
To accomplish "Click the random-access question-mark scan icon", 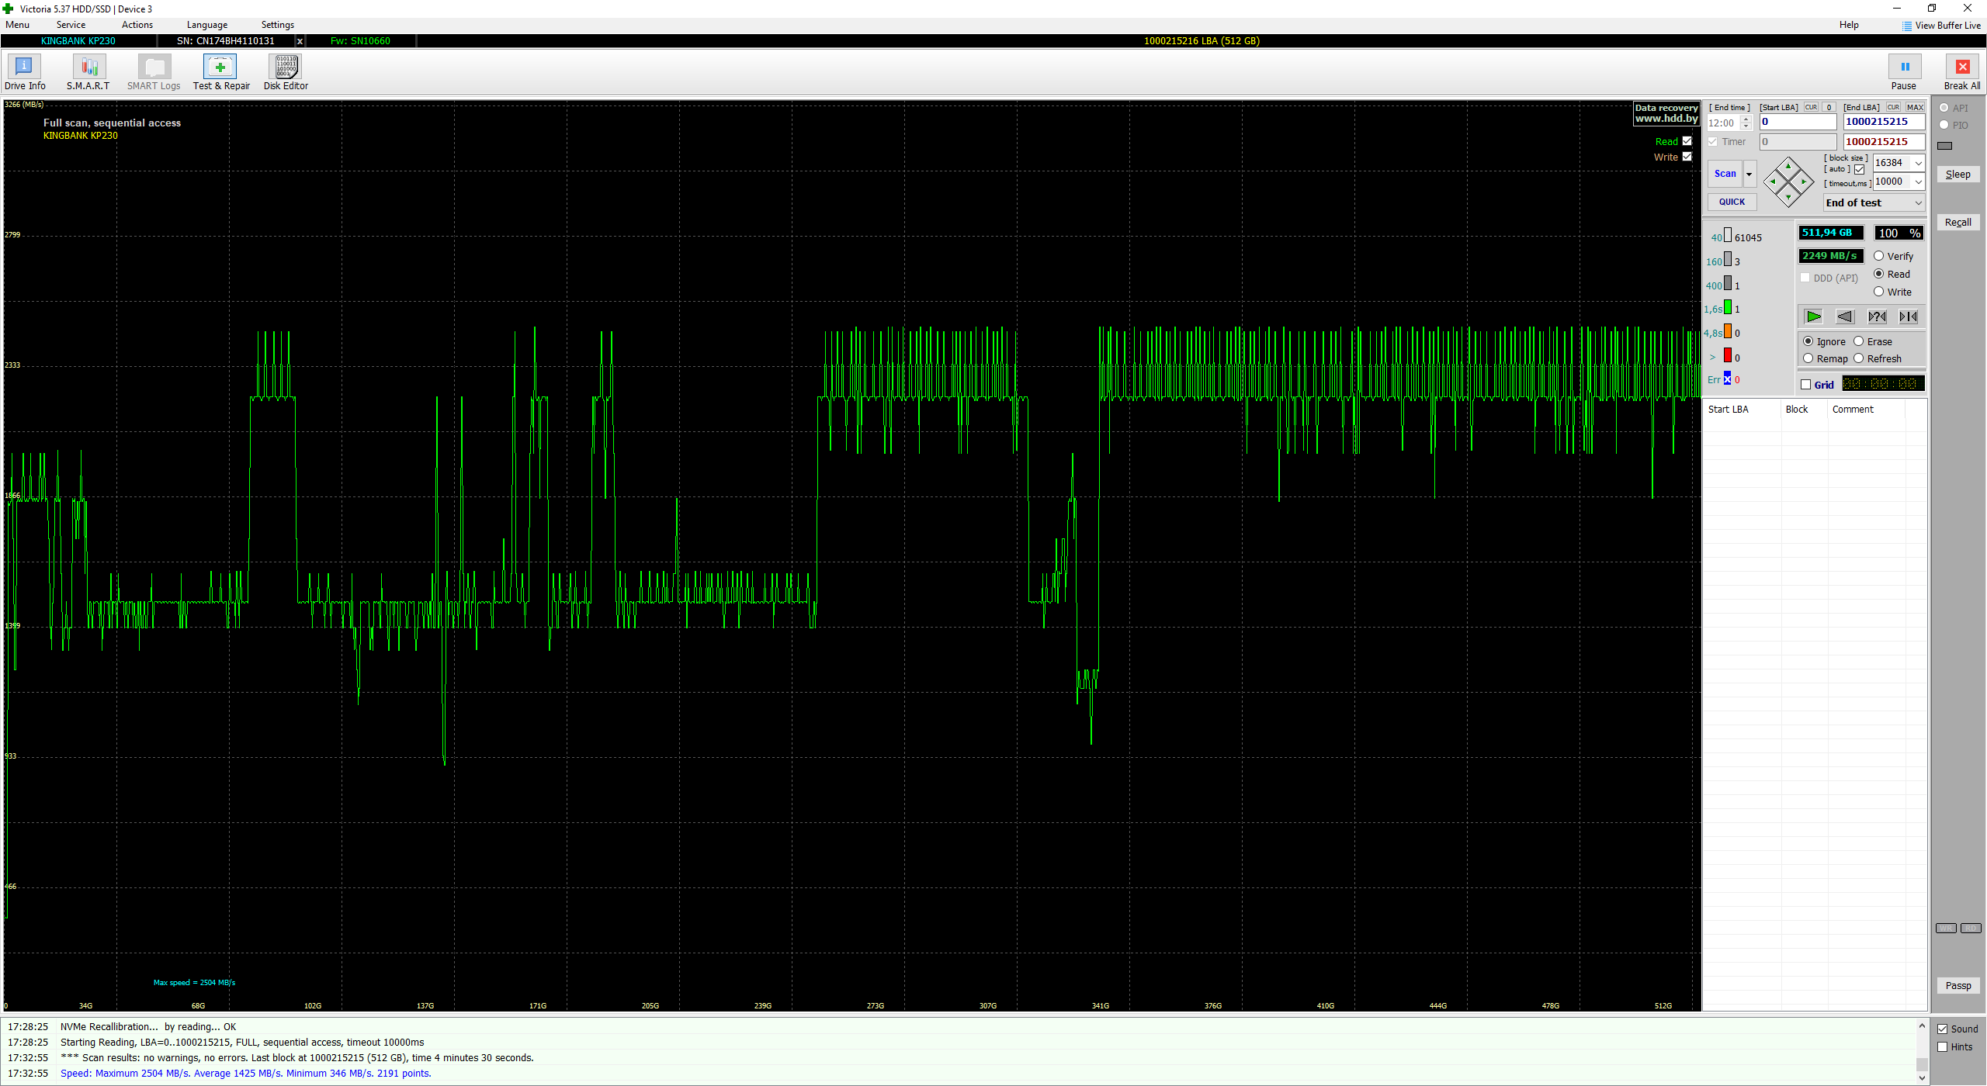I will [x=1876, y=316].
